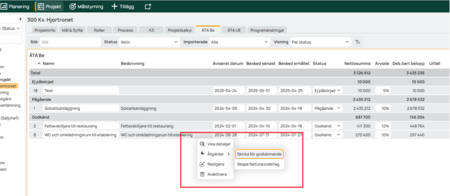Open status dropdown for WC och omklädningsrum row
Screen dimensions: 450x196
(x=327, y=135)
